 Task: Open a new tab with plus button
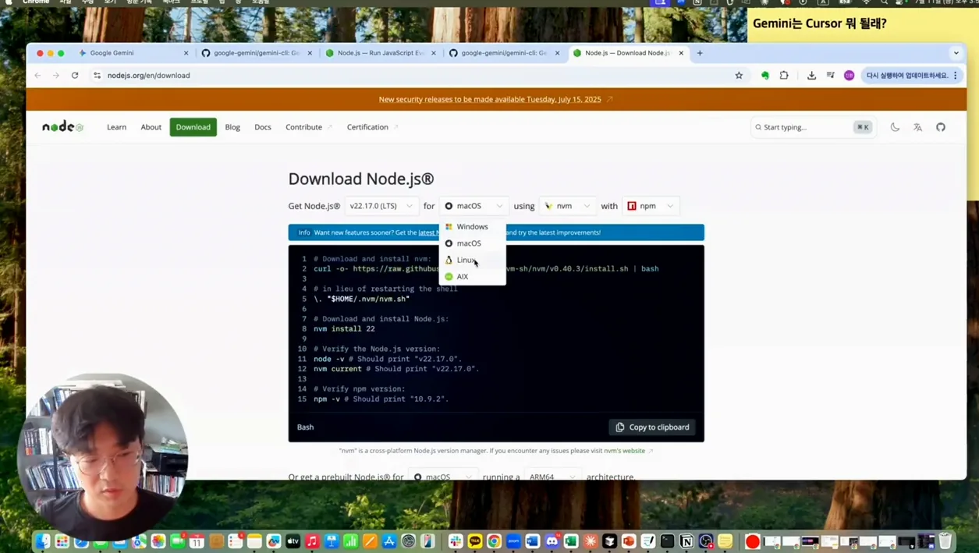coord(700,53)
